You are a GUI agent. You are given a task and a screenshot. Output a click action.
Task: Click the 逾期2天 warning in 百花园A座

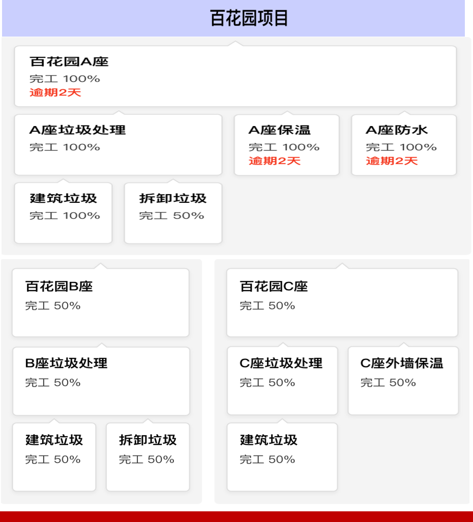pos(55,93)
